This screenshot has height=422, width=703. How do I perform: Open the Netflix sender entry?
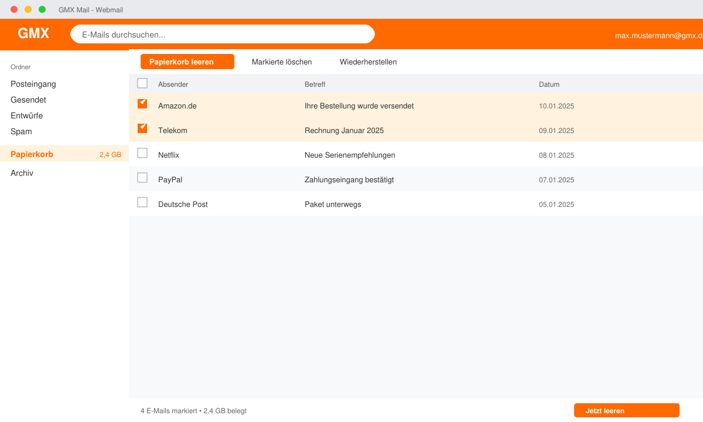click(x=169, y=155)
